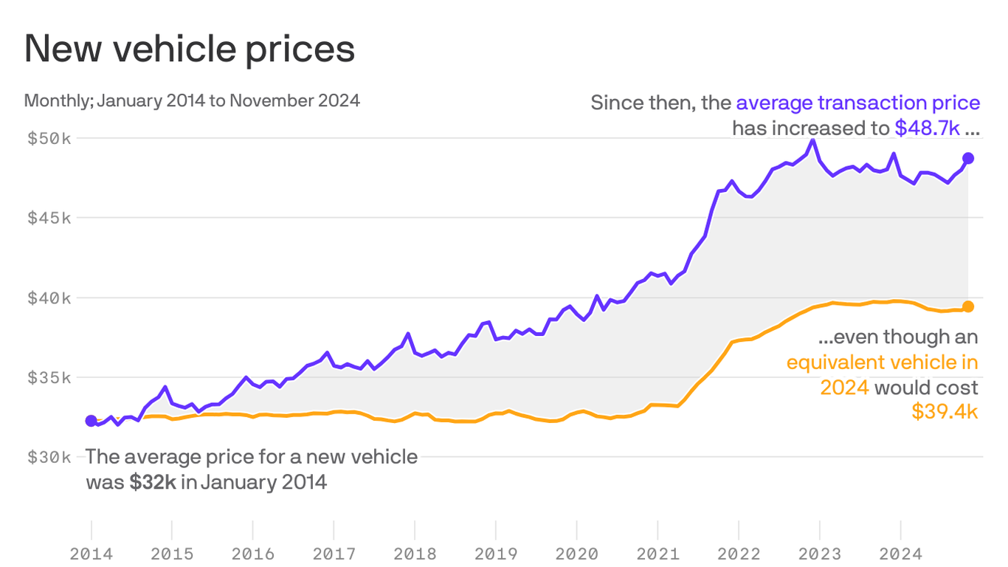Click the $50k y-axis label

(49, 138)
